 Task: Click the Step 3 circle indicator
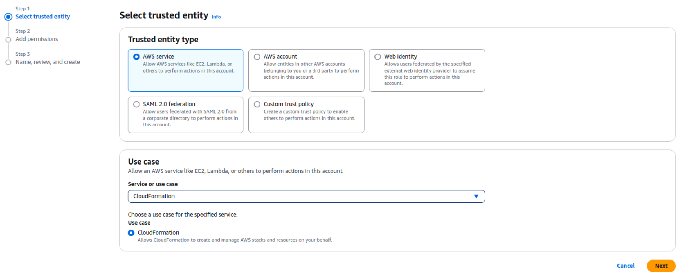(x=8, y=63)
